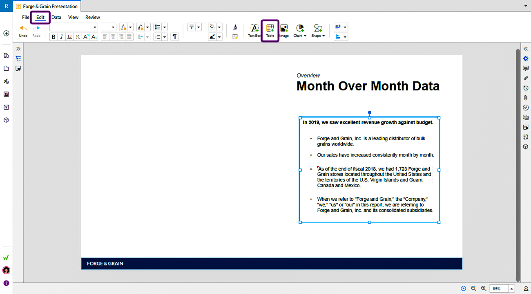Open the attachments panel via the paperclip icon
Image resolution: width=531 pixels, height=294 pixels.
[x=526, y=98]
